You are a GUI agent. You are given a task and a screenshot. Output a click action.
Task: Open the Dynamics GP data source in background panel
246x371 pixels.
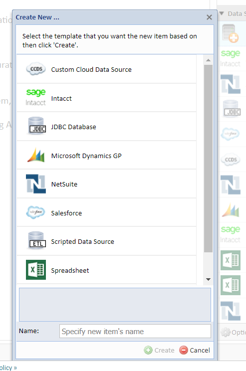(x=231, y=210)
